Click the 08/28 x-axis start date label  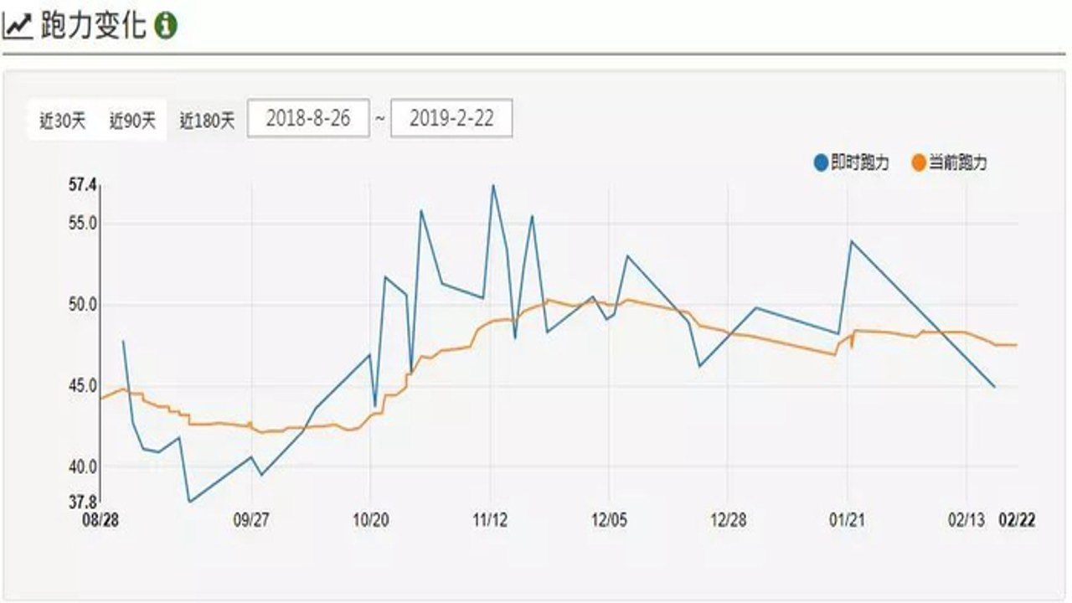(100, 520)
